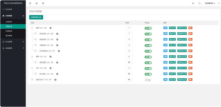Click the globe icon in the top bar
The height and width of the screenshot is (107, 221).
pos(37,3)
